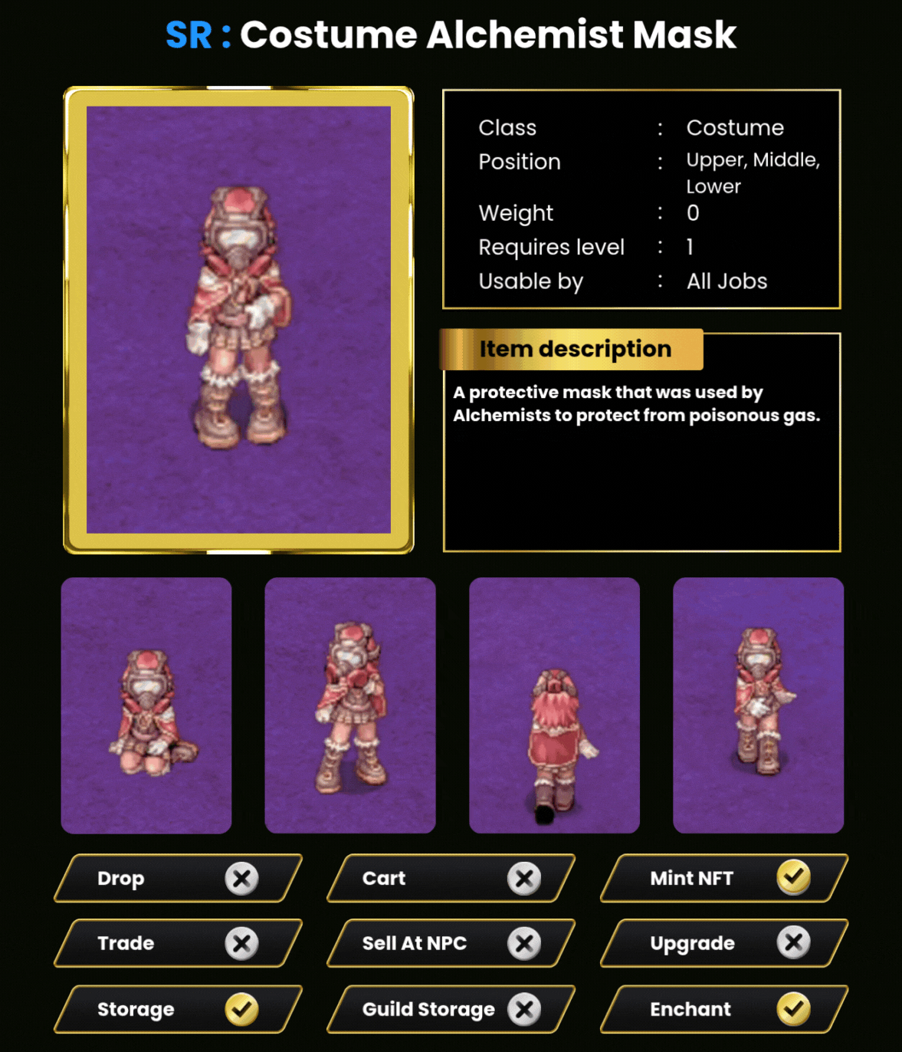Select the Mint NFT label

(691, 878)
